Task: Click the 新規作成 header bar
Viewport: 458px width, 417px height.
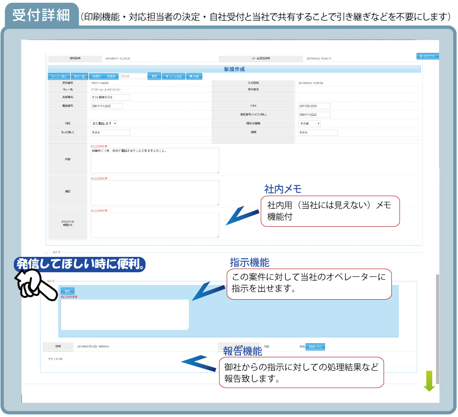Action: (x=234, y=69)
